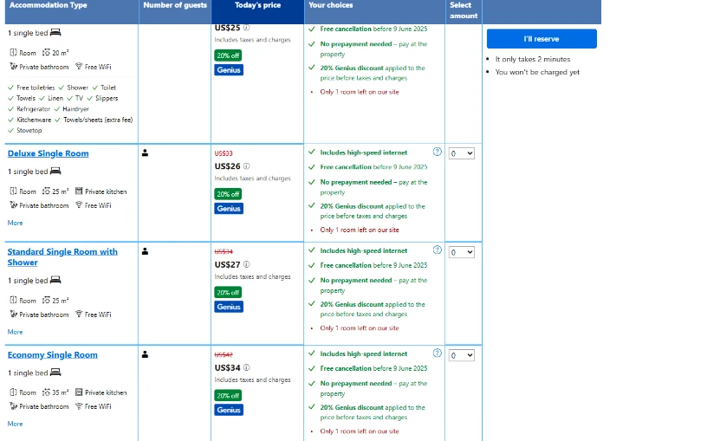This screenshot has width=707, height=441.
Task: Click 20% off badge under US$34
Action: coord(228,395)
